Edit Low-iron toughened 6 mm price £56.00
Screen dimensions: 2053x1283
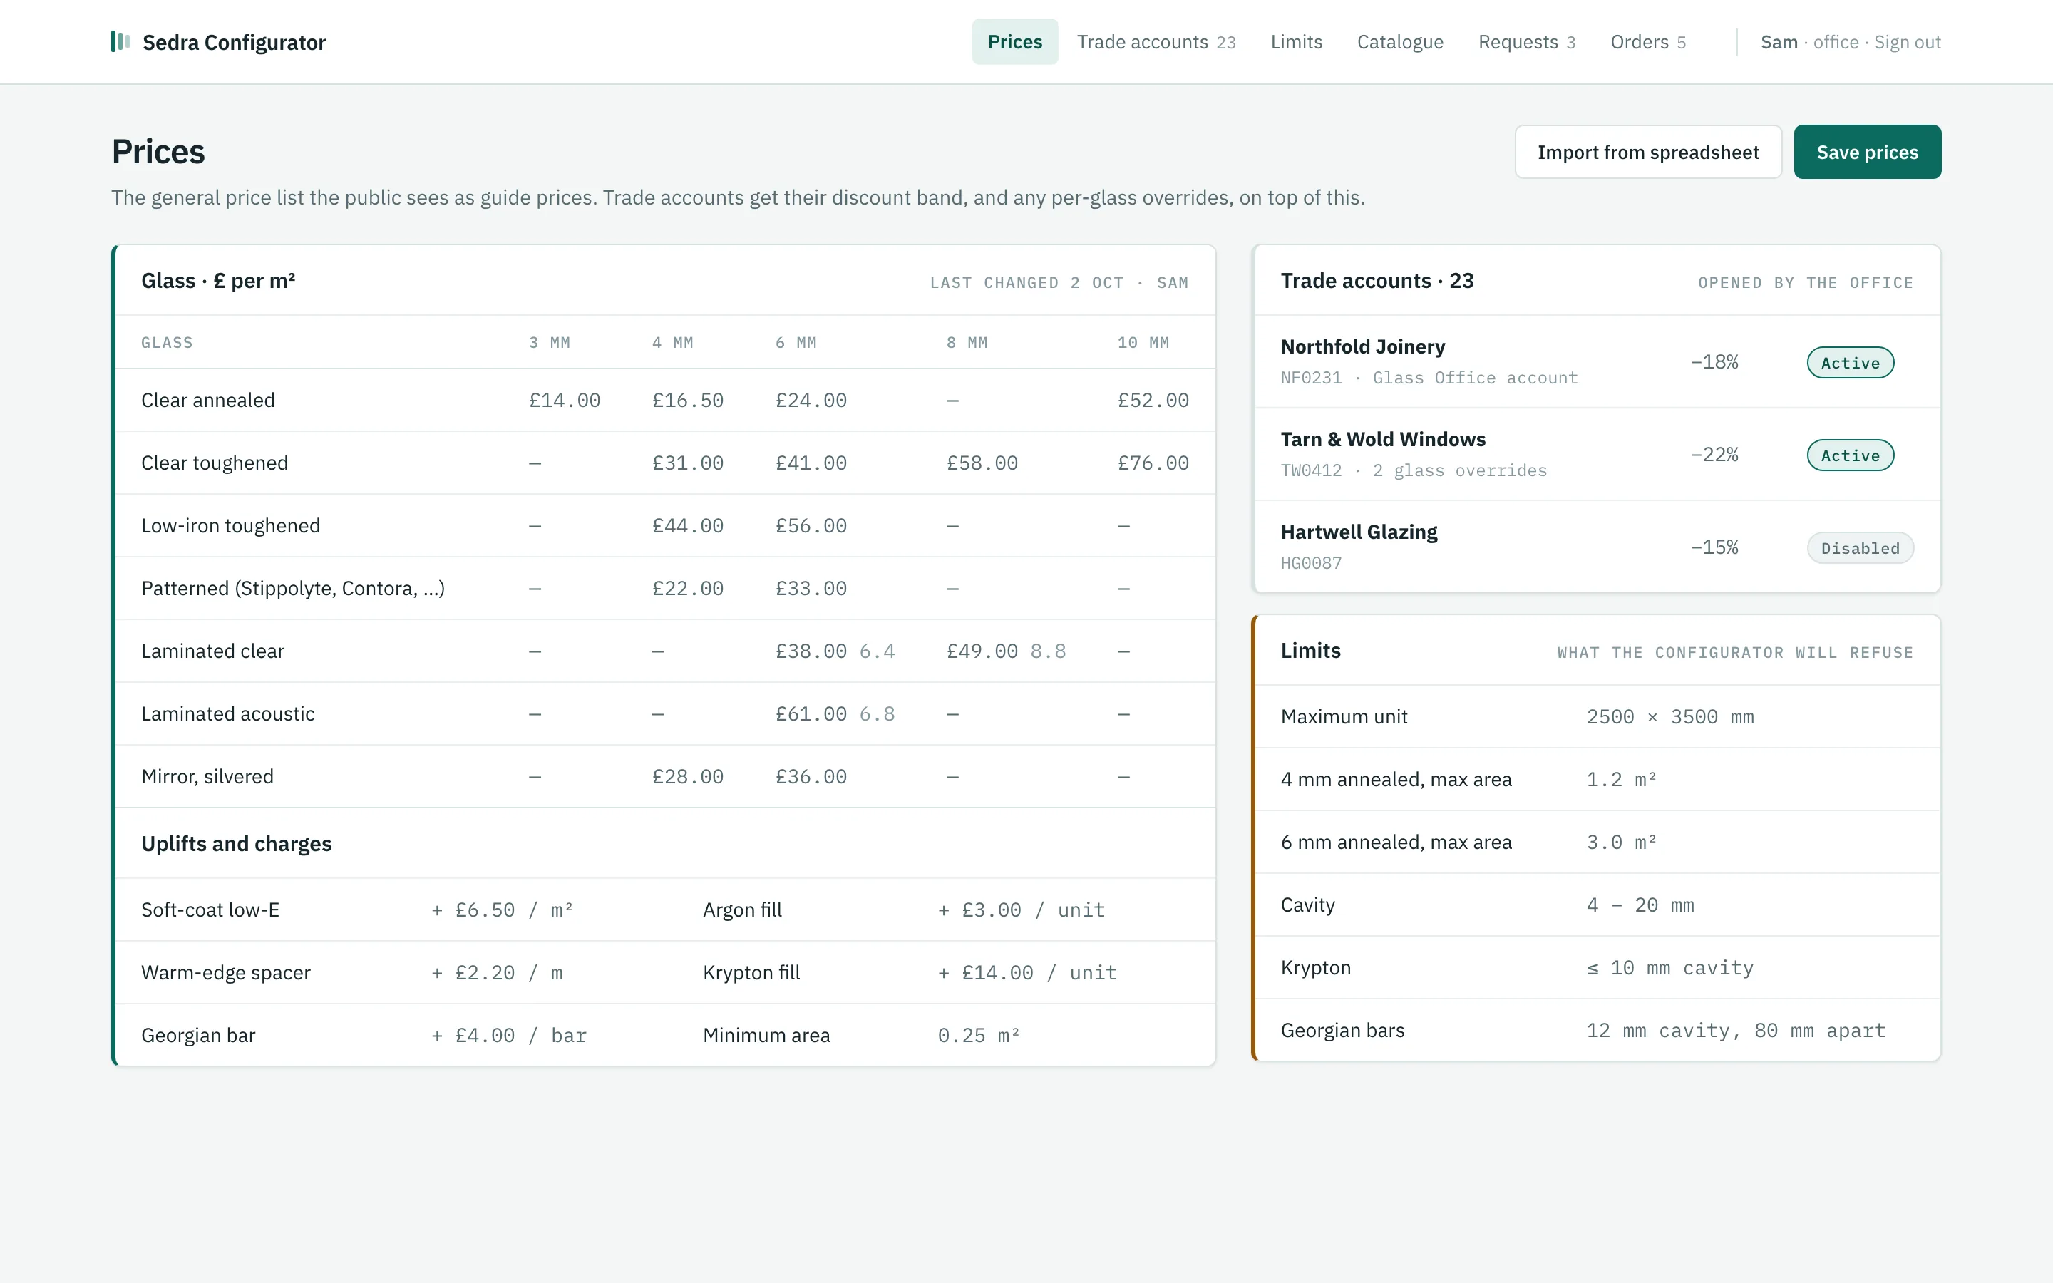point(811,526)
